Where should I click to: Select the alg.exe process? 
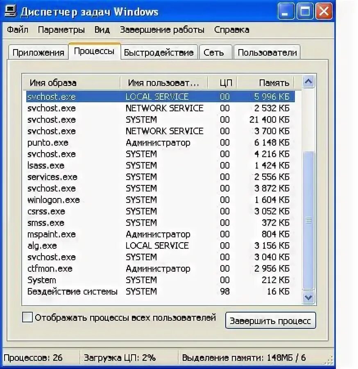tap(160, 246)
